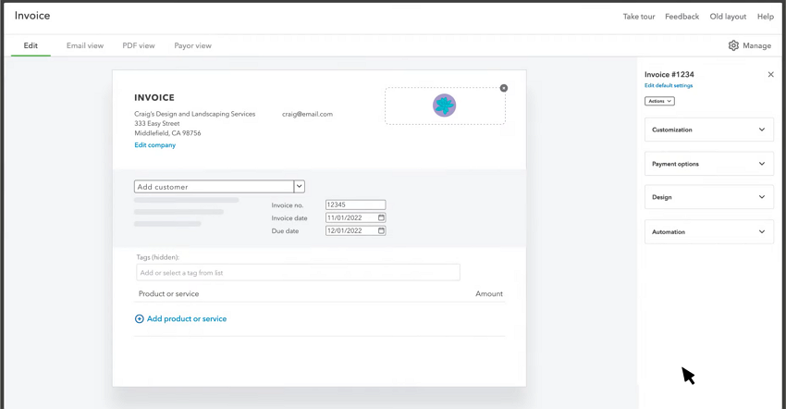Expand the Design section
This screenshot has width=786, height=409.
(708, 197)
